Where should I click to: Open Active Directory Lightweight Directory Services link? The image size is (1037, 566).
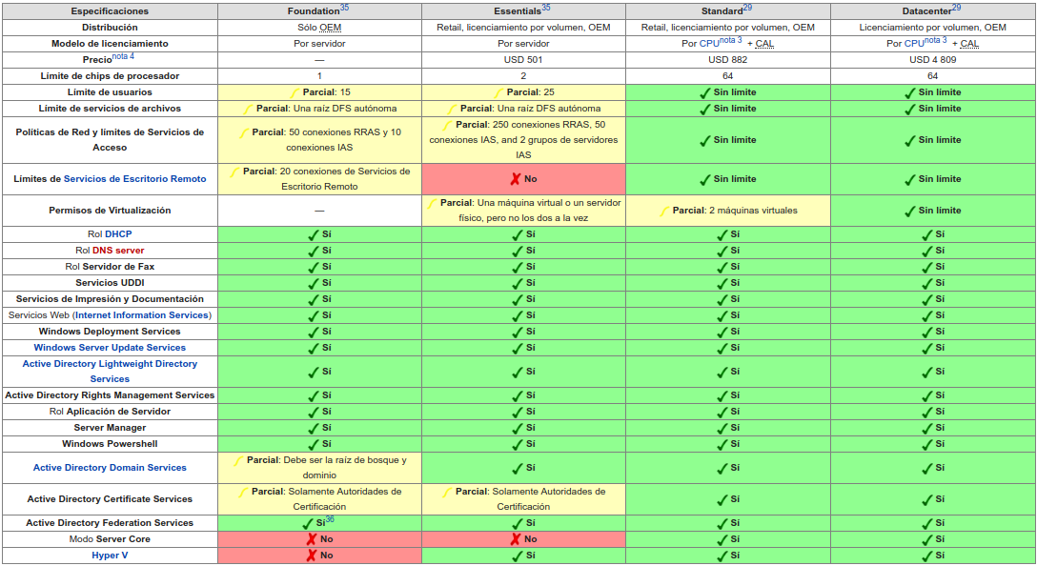click(110, 372)
